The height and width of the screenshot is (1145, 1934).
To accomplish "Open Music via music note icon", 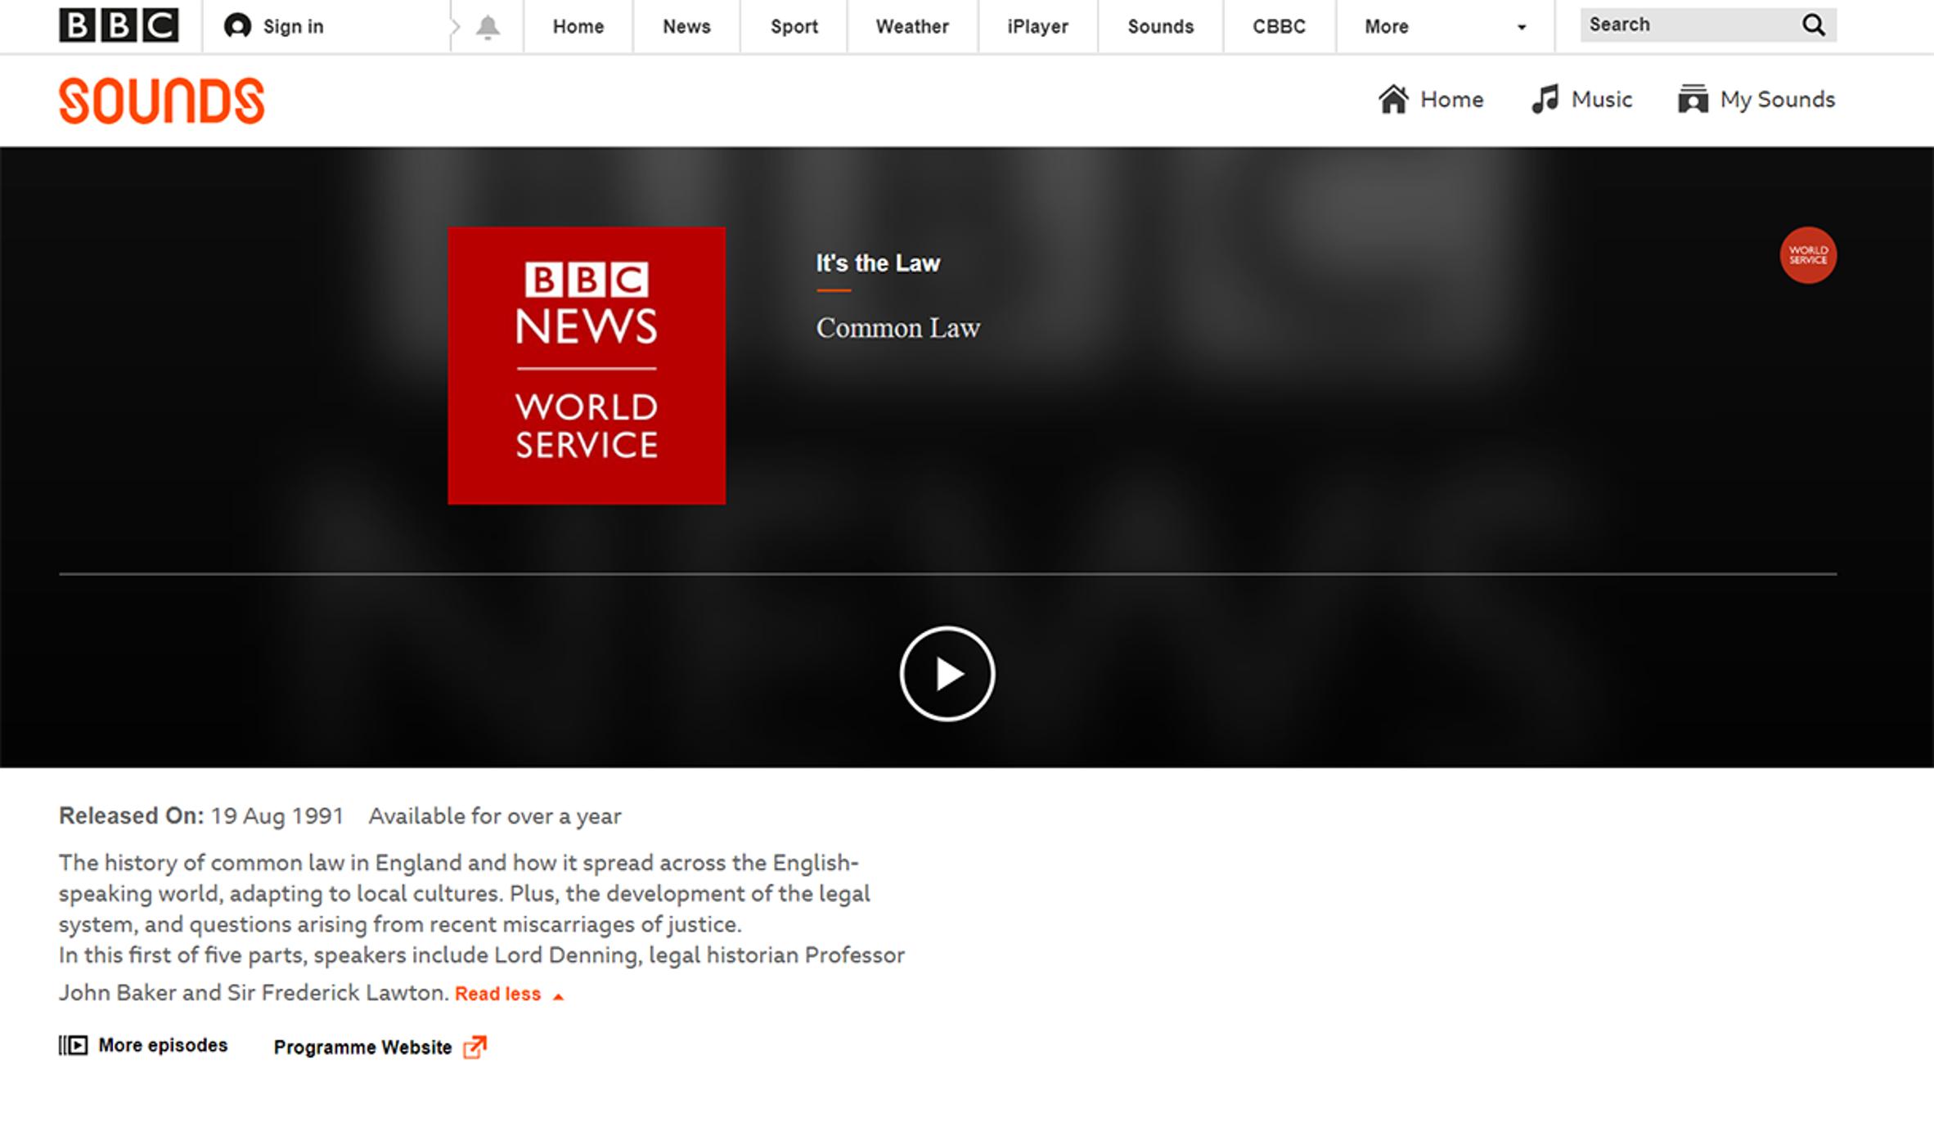I will coord(1545,100).
